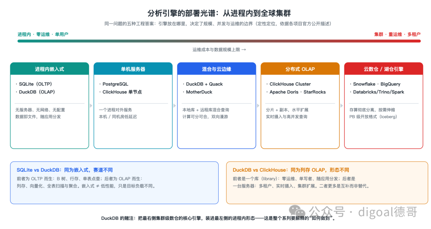This screenshot has width=431, height=229.
Task: Click the line starting 前者为 OLTP 而生
Action: pos(80,178)
